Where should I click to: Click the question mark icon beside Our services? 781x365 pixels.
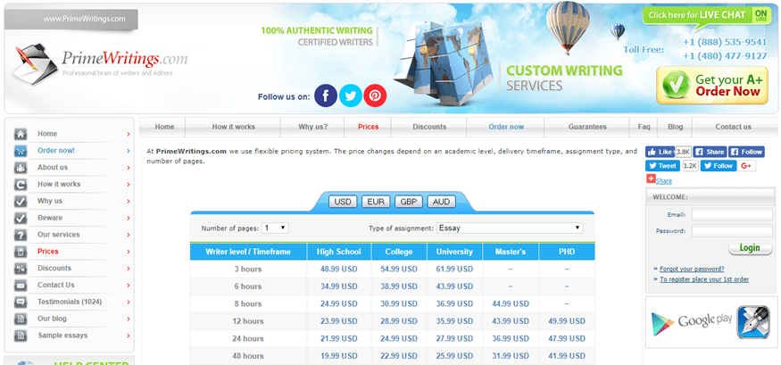21,235
